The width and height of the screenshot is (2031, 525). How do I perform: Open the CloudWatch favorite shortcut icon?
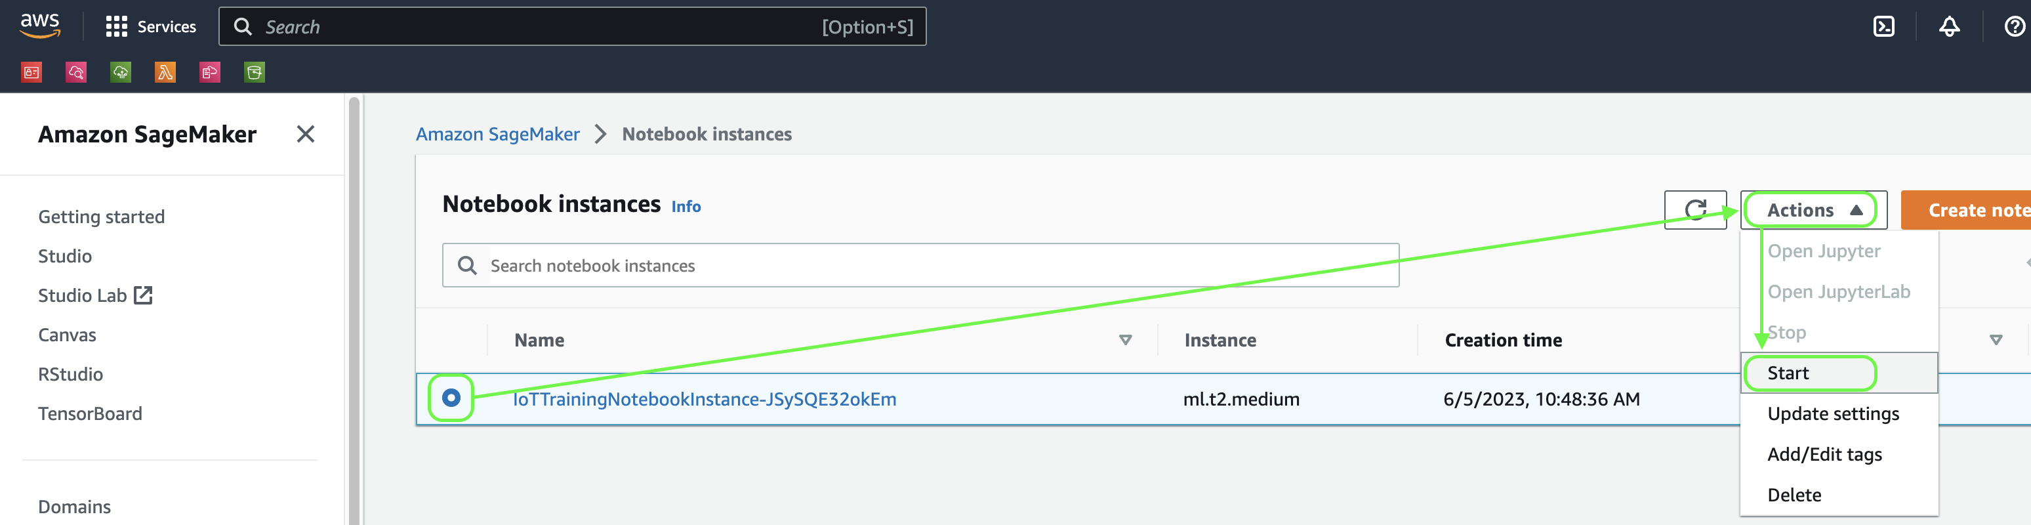coord(75,73)
